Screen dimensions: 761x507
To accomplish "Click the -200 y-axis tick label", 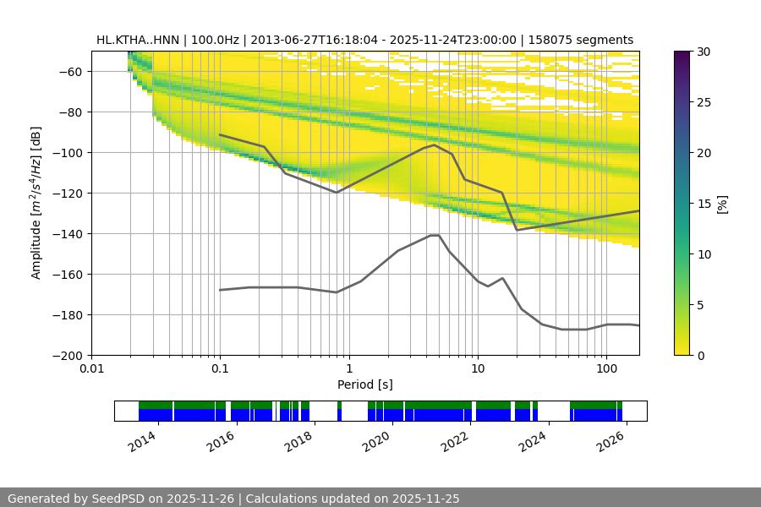I will [69, 355].
